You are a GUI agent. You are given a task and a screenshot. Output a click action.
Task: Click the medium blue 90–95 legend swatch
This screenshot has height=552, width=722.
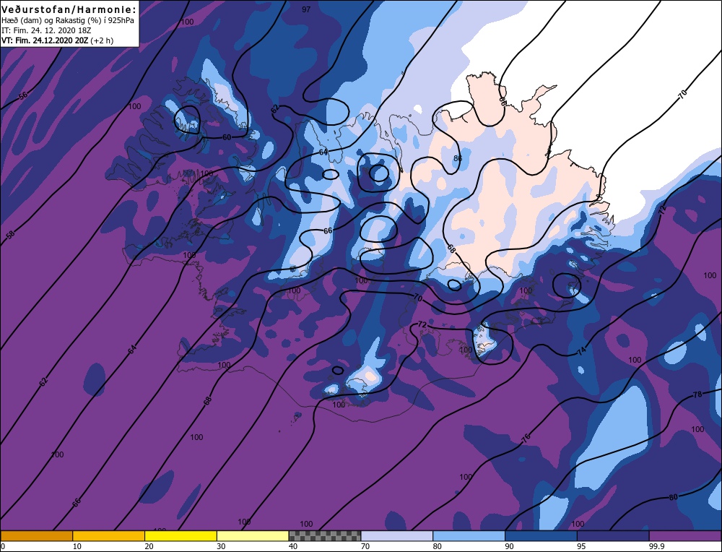point(541,536)
